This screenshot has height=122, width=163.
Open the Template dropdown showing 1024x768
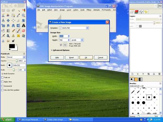(74, 28)
